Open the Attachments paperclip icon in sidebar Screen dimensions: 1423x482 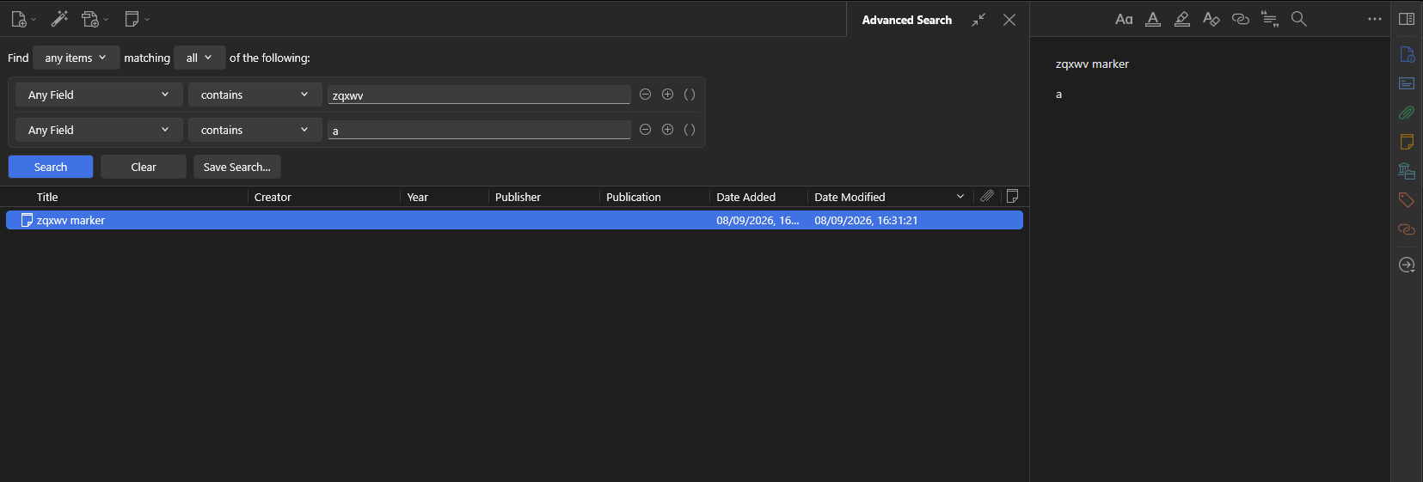click(1407, 113)
